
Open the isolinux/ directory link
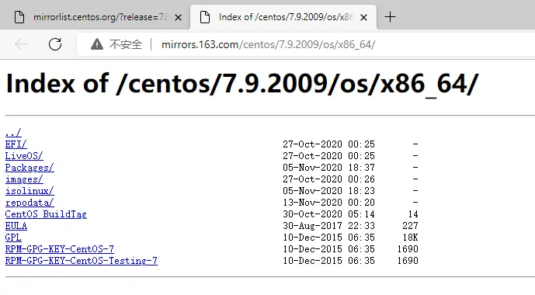[x=30, y=191]
